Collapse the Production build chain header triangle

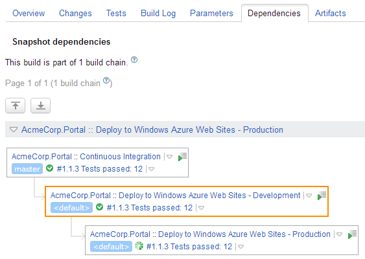[x=14, y=129]
